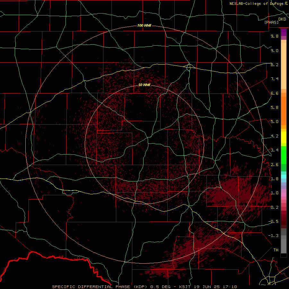Image resolution: width=289 pixels, height=289 pixels.
Task: Click the DKD label above the color scale
Action: tap(282, 19)
